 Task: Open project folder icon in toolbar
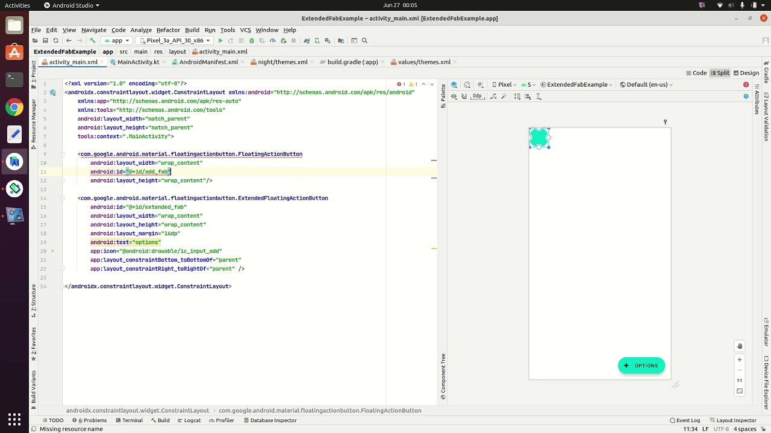point(35,41)
